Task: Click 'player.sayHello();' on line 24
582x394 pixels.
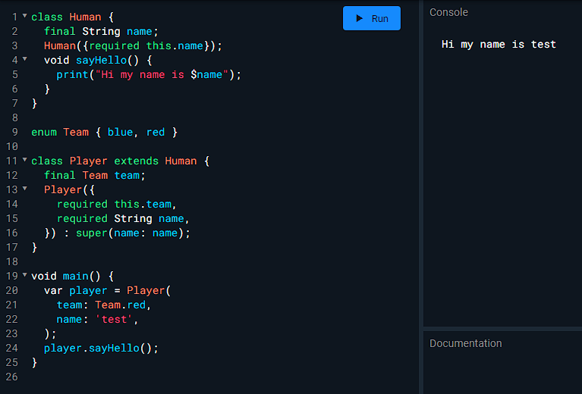Action: click(101, 348)
